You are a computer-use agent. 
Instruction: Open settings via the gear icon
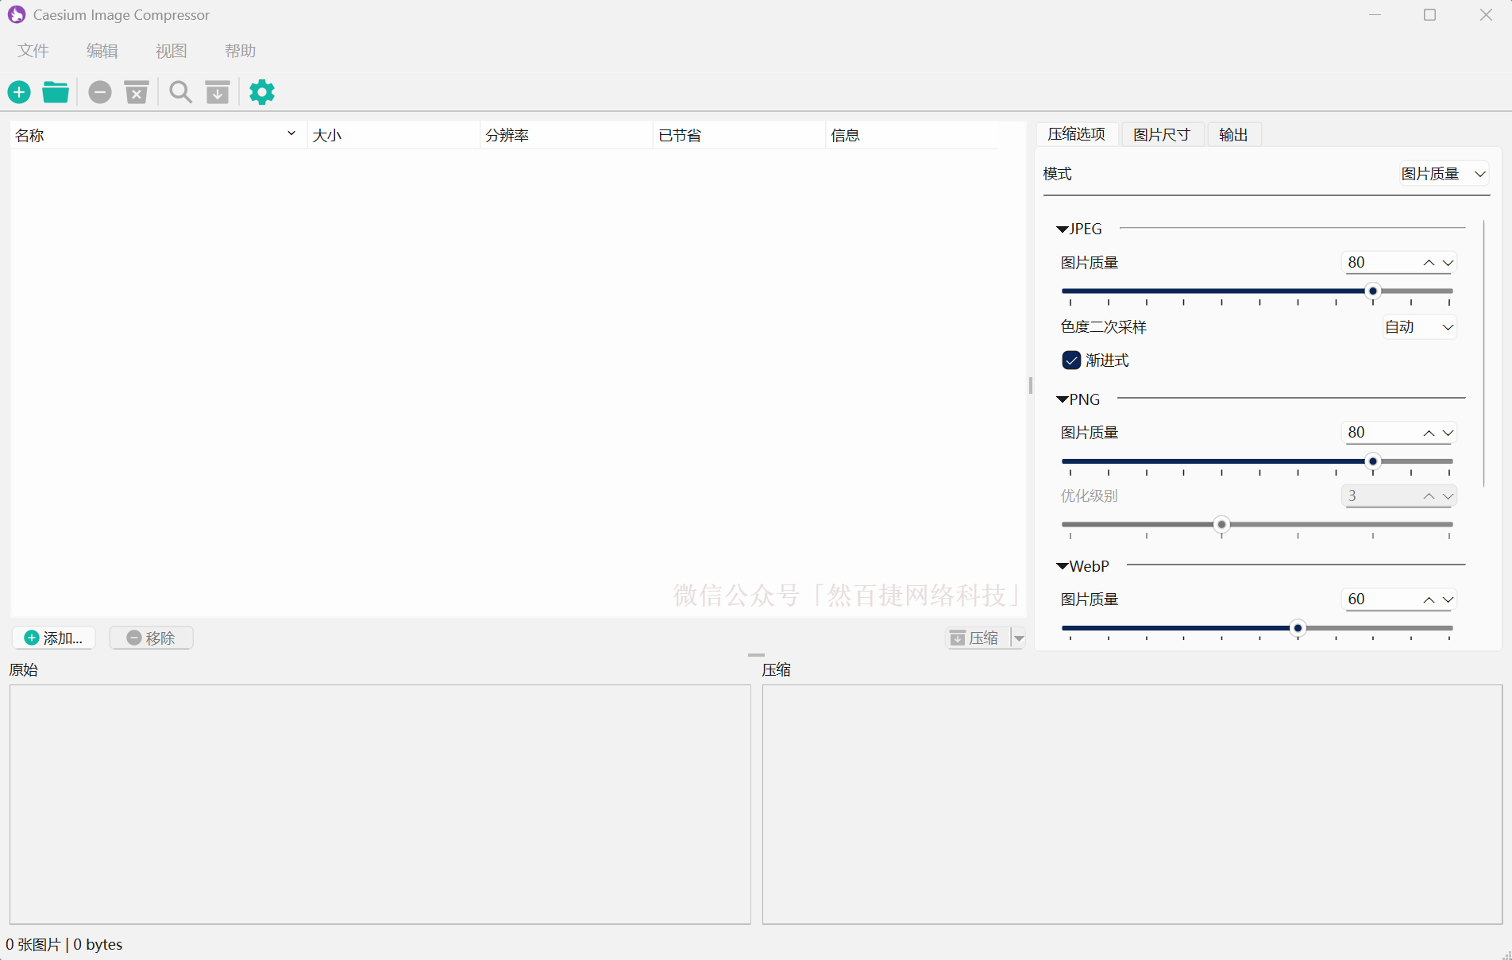click(262, 92)
